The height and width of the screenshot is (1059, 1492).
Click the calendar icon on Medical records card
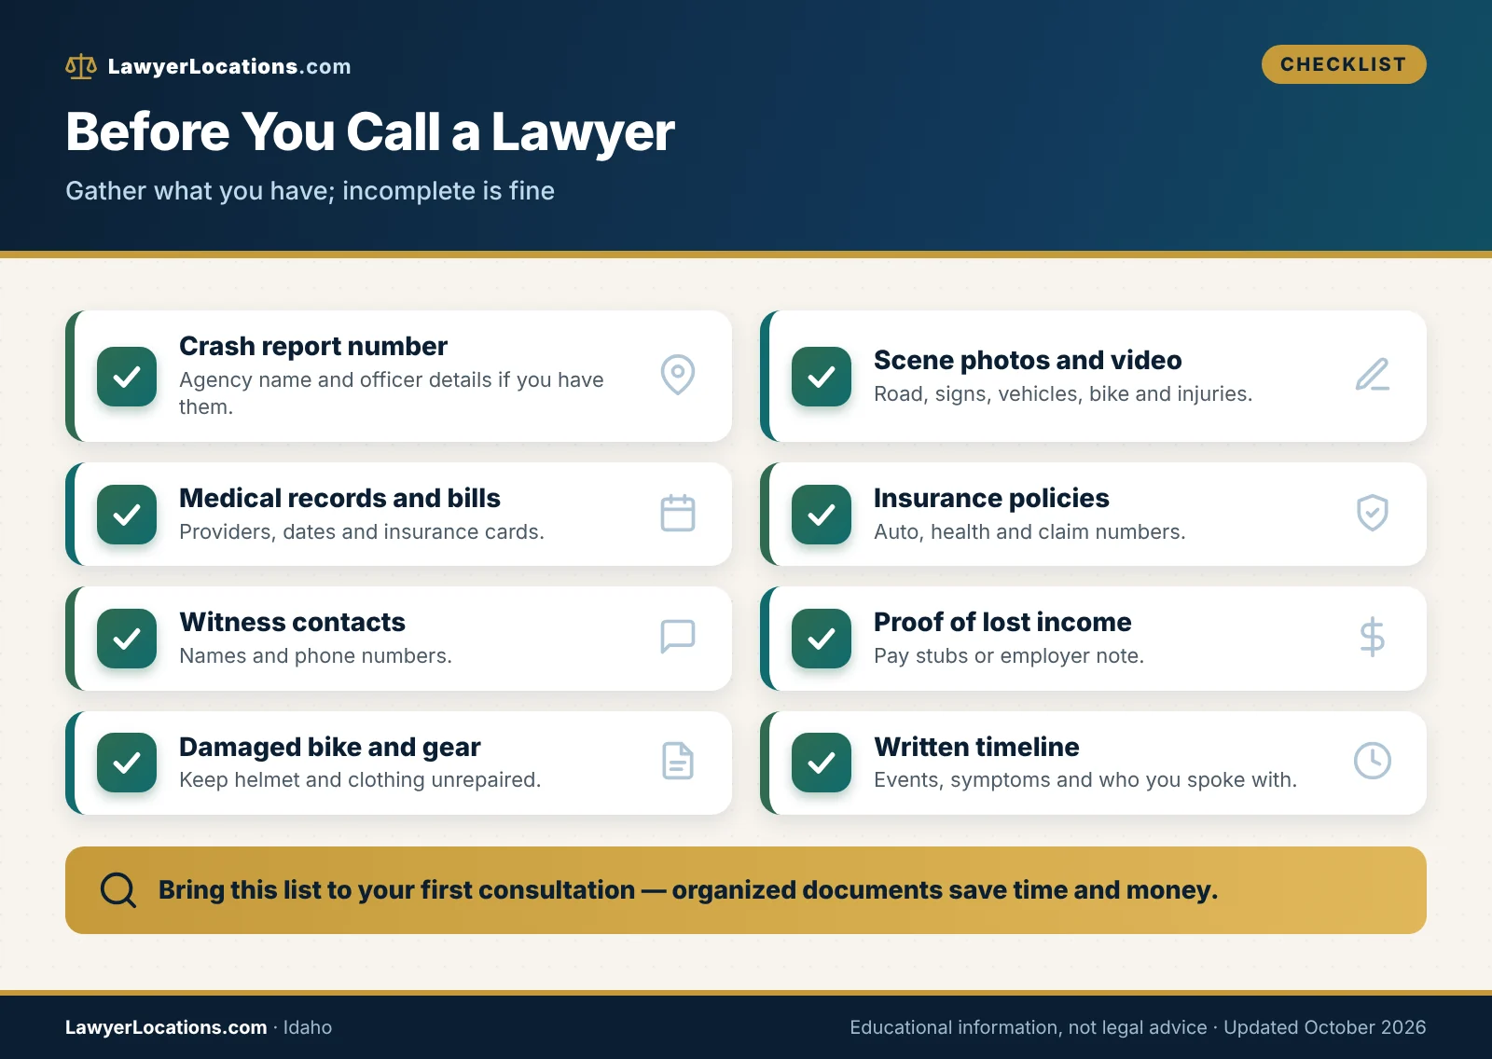[678, 513]
